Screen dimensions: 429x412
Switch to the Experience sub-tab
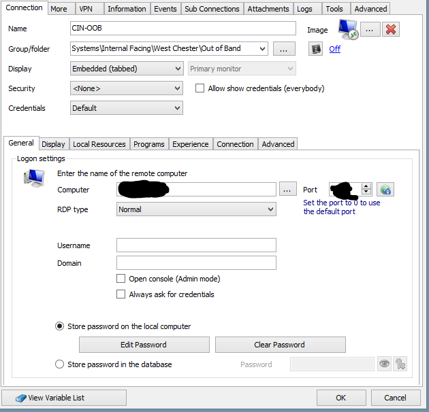[191, 144]
